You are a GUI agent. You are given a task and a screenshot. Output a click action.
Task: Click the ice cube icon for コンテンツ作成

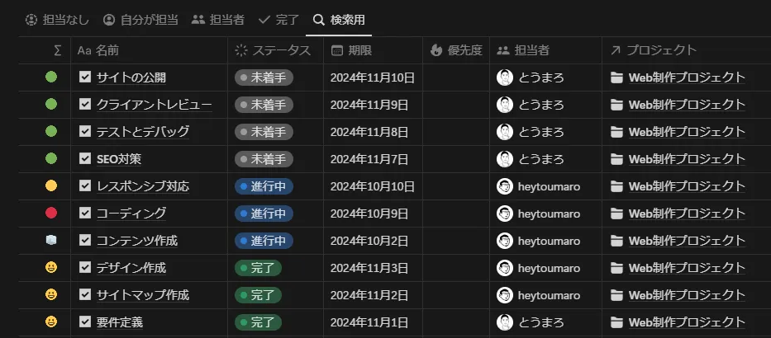(51, 241)
